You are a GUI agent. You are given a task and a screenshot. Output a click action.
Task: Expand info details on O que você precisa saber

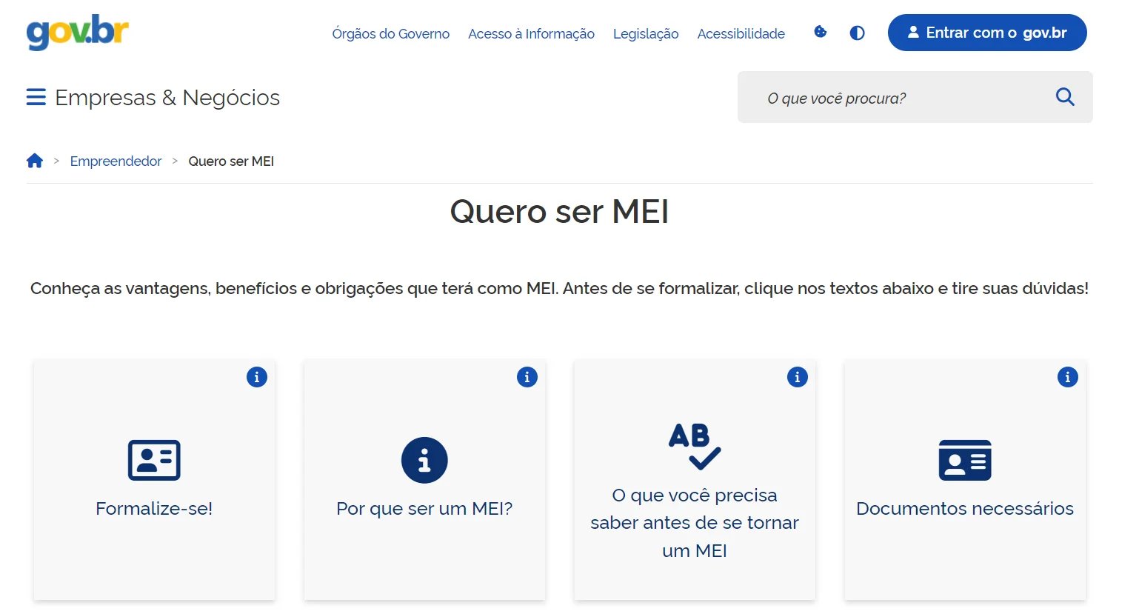(797, 376)
